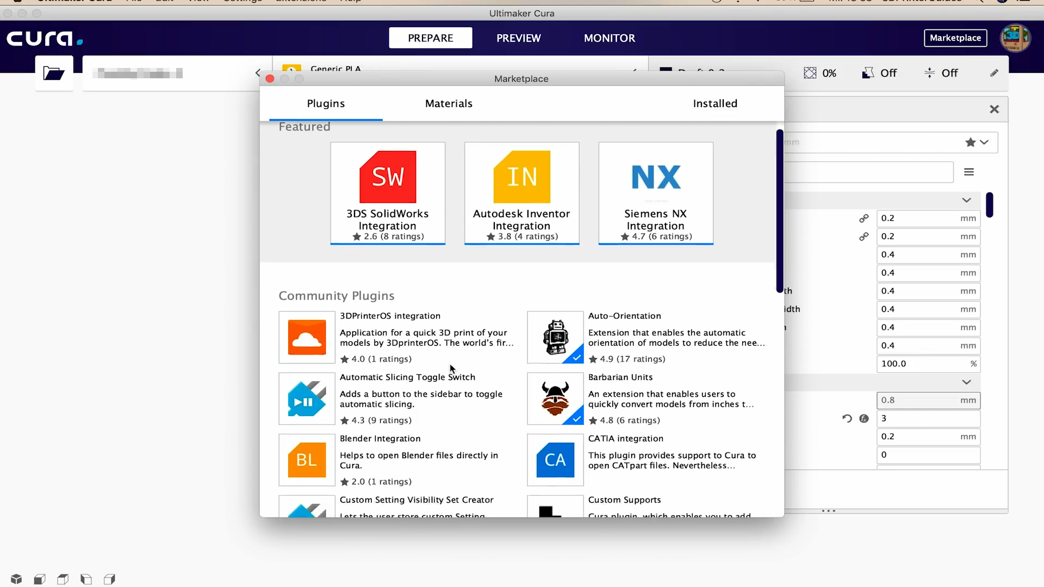1044x587 pixels.
Task: Click the Autodesk Inventor IN icon
Action: pyautogui.click(x=522, y=177)
